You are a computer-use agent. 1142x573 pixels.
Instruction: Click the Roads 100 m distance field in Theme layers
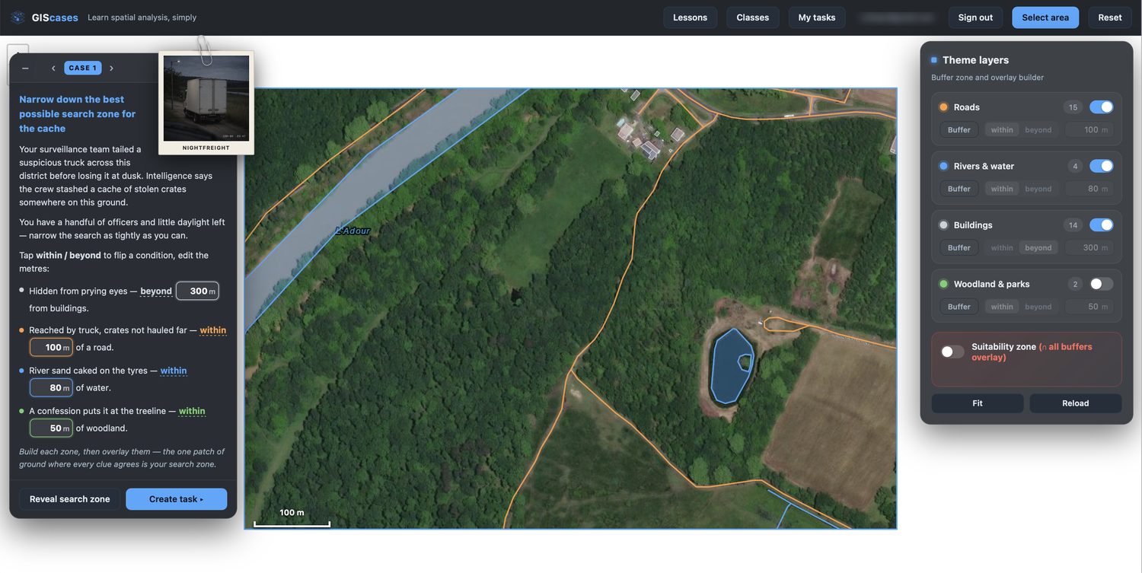[x=1089, y=130]
